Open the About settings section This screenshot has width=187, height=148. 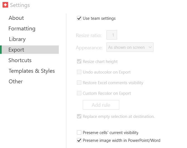tap(16, 18)
